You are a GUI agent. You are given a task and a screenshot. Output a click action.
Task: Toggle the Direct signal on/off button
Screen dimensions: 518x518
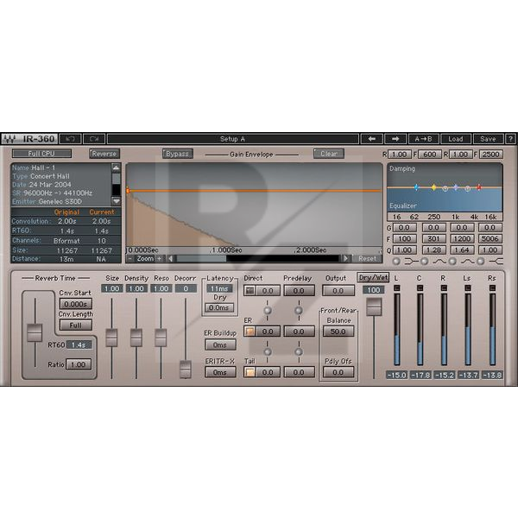(x=250, y=291)
